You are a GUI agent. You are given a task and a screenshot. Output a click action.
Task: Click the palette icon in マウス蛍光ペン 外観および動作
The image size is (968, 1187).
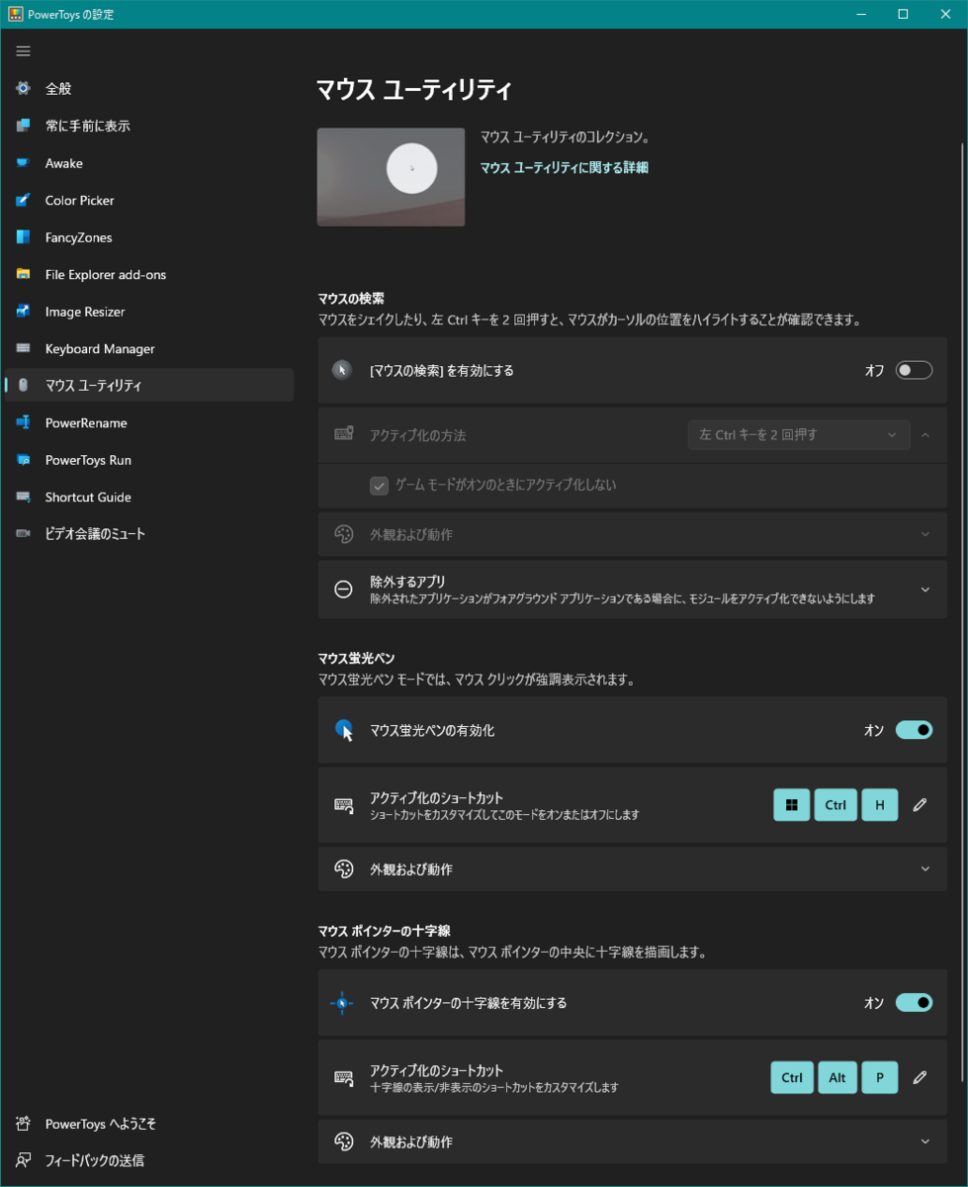coord(343,869)
